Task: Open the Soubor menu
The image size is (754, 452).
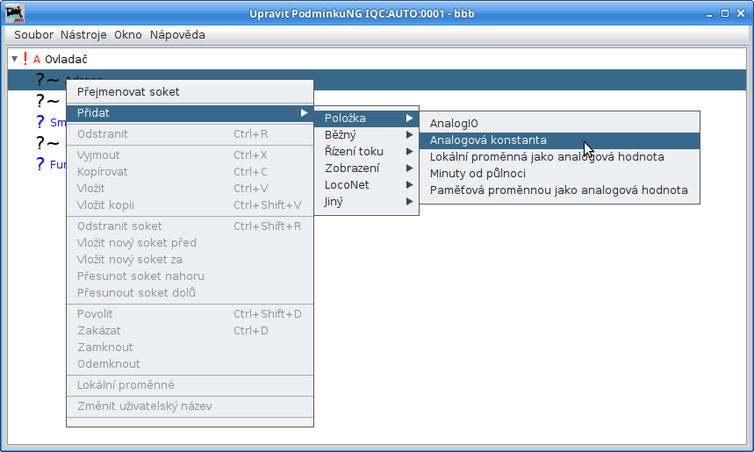Action: coord(33,34)
